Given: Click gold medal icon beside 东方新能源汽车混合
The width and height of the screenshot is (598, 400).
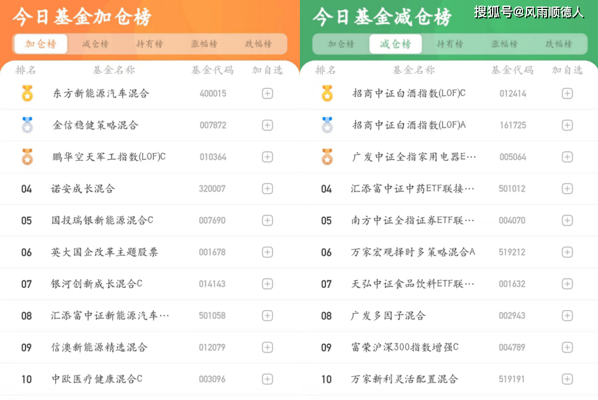Looking at the screenshot, I should coord(27,93).
